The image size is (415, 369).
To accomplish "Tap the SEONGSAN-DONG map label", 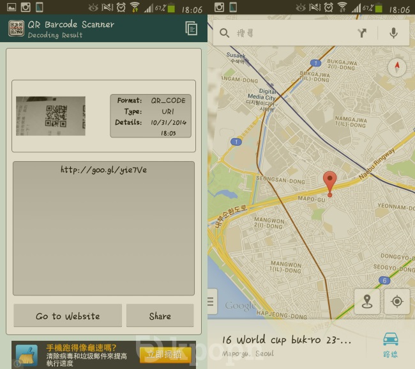I will pos(280,180).
